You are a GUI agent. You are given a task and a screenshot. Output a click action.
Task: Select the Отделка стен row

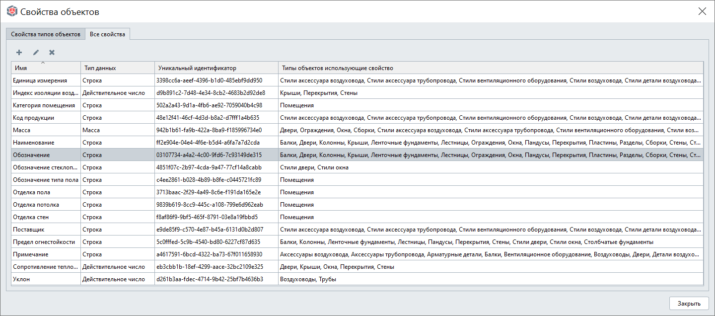[x=357, y=217]
